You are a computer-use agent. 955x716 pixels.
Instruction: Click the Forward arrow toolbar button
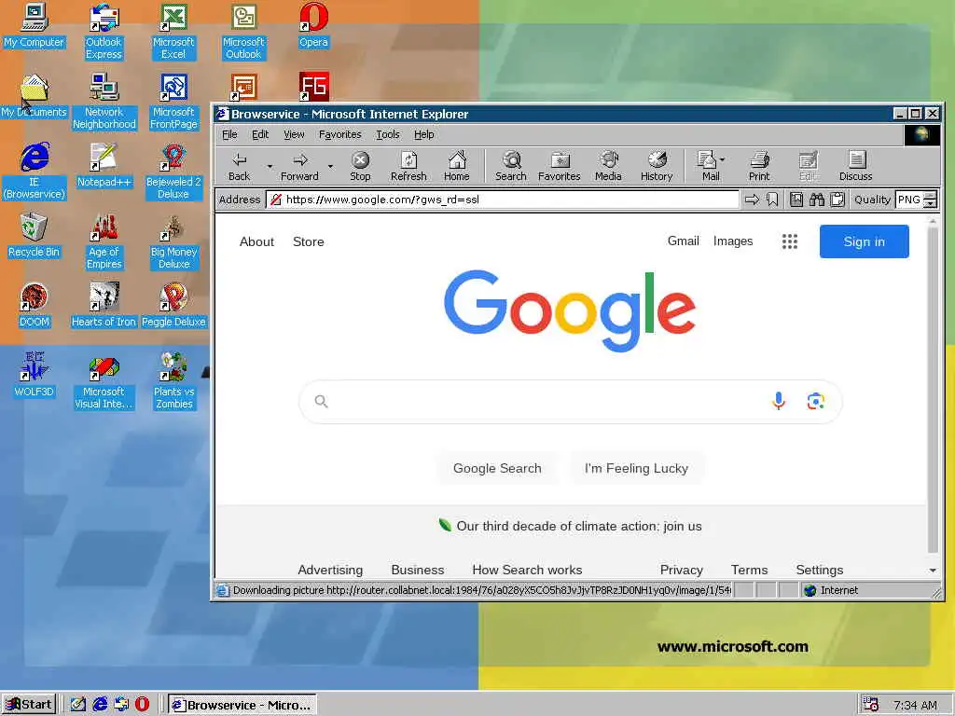click(299, 166)
